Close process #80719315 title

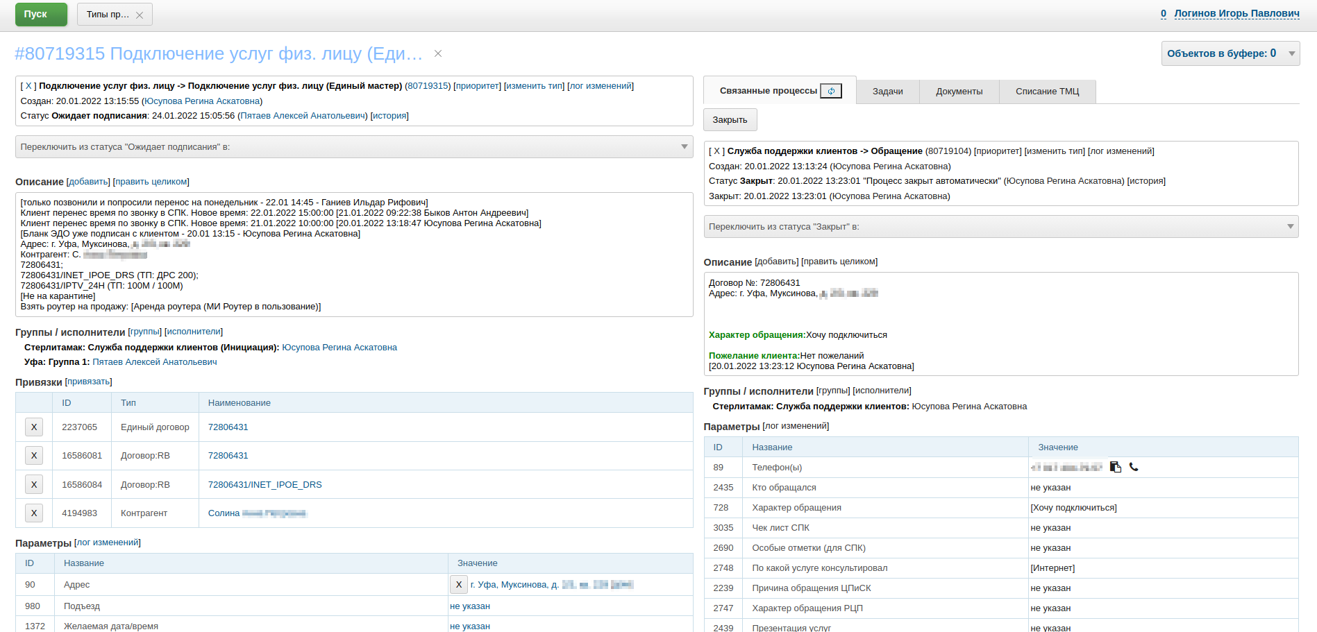tap(438, 53)
